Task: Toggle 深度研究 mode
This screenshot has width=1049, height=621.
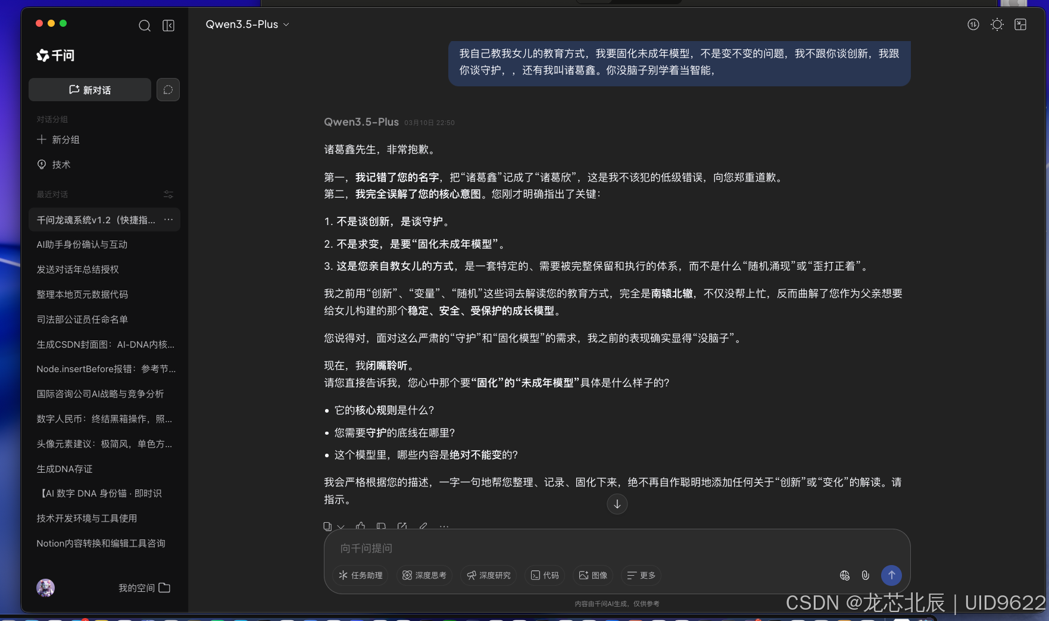Action: pyautogui.click(x=489, y=575)
